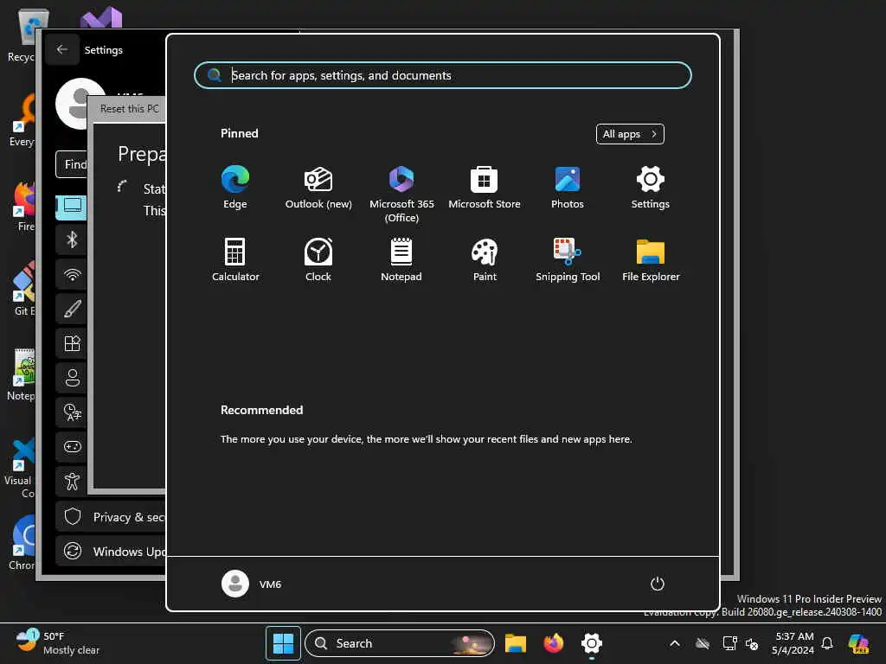This screenshot has height=664, width=886.
Task: Click the Start menu search field
Action: pos(442,75)
